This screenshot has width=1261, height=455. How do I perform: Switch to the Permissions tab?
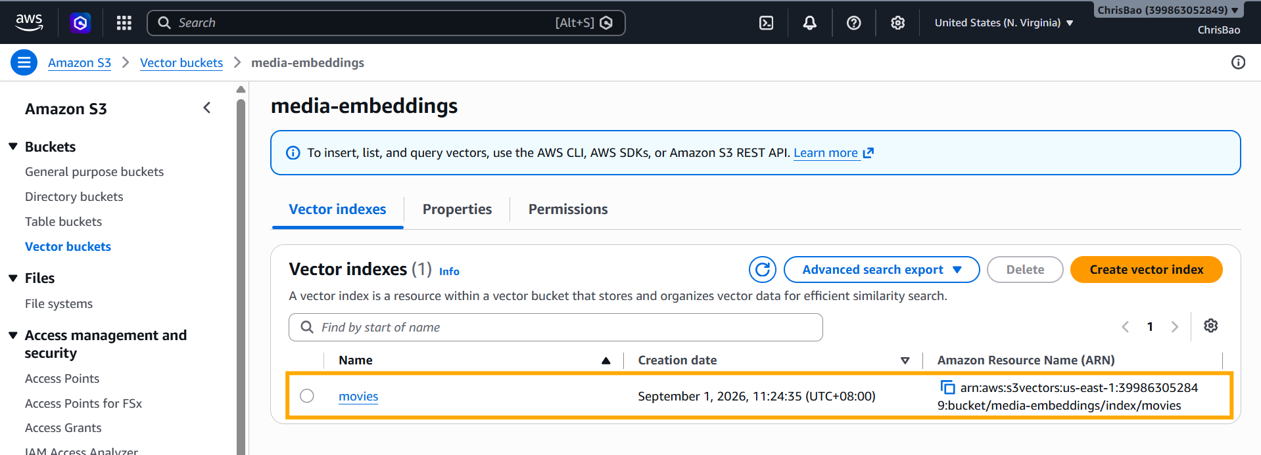(568, 209)
